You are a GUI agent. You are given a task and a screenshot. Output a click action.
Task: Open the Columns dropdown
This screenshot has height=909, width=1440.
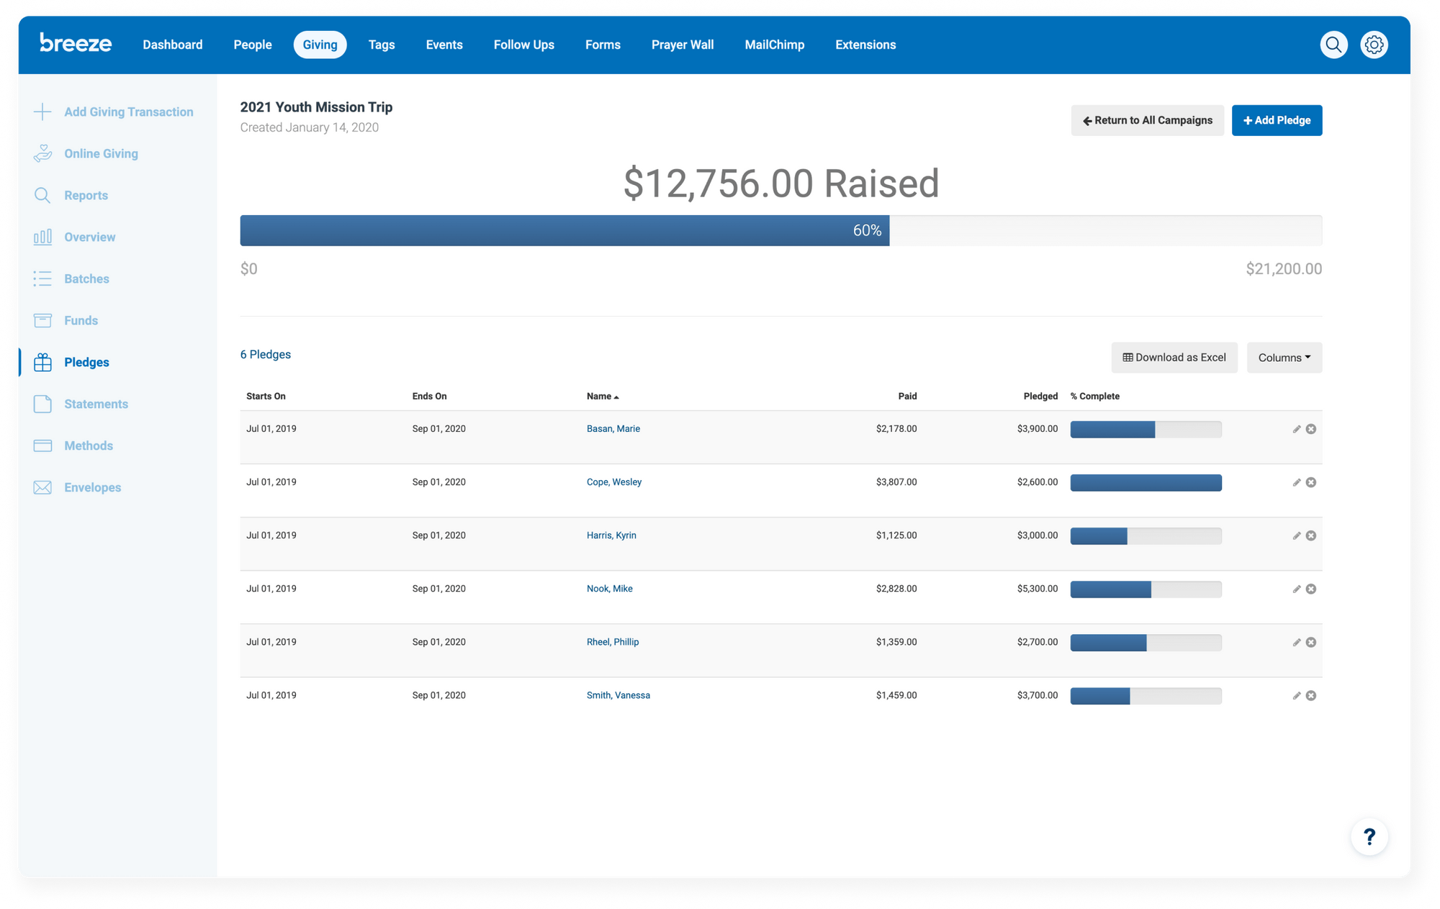(1284, 357)
